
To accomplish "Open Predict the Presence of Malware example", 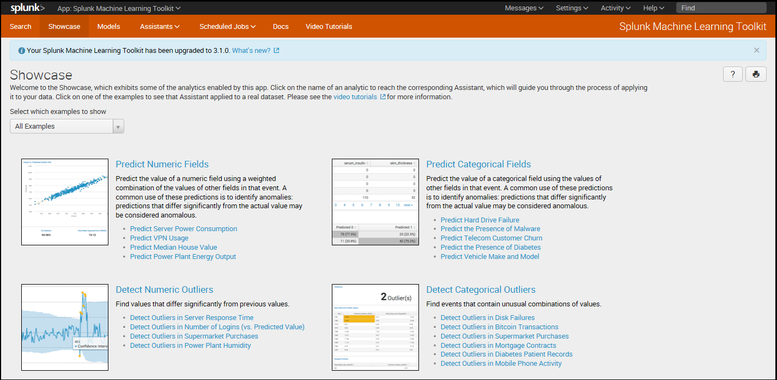I will (490, 229).
